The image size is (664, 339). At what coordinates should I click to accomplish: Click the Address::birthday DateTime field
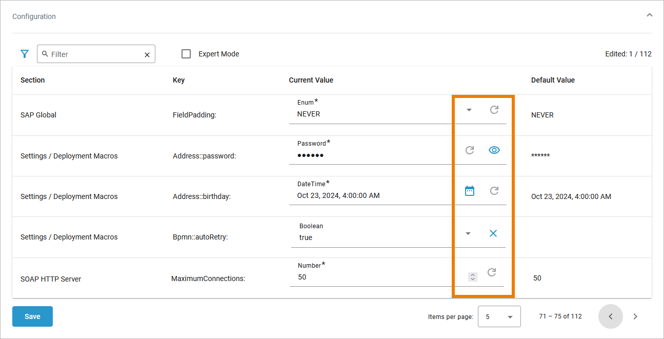coord(369,195)
